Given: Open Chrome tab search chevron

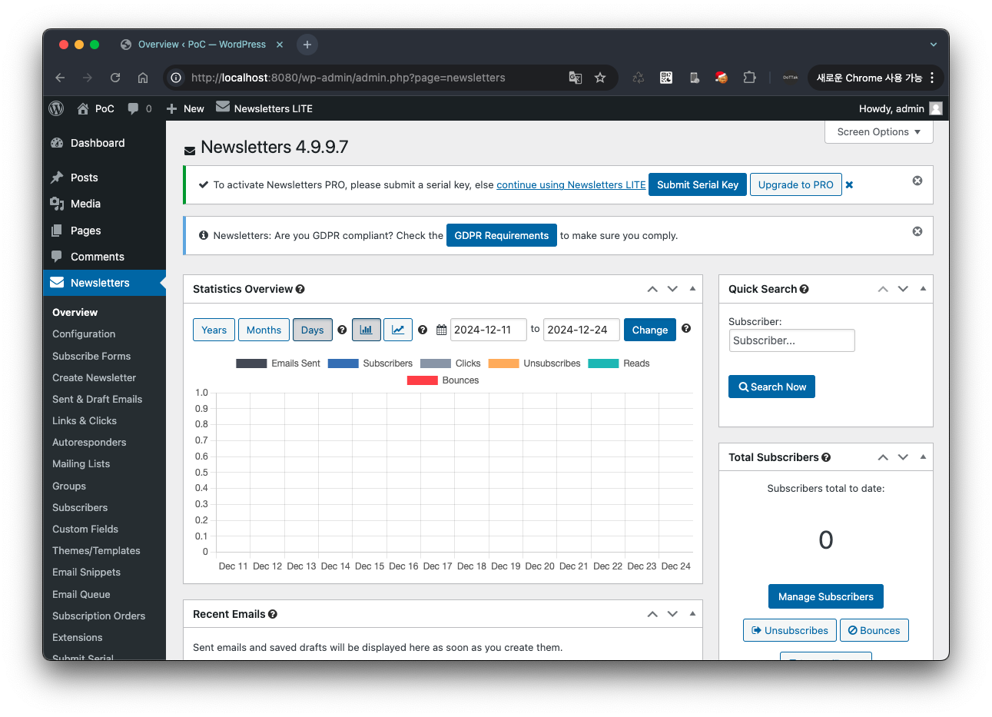Looking at the screenshot, I should (x=934, y=45).
